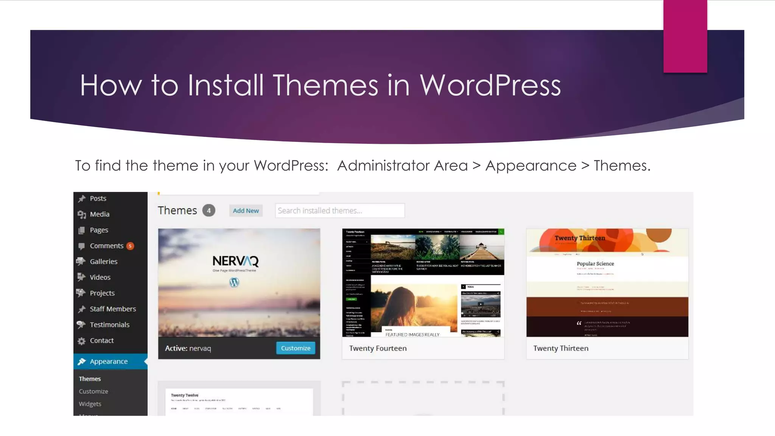The height and width of the screenshot is (436, 775).
Task: Click the Staff Members pin icon
Action: 81,309
